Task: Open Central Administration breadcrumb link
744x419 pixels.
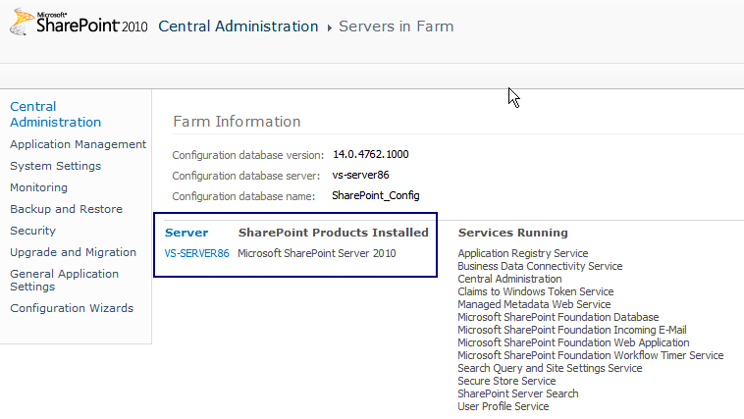Action: [x=239, y=26]
